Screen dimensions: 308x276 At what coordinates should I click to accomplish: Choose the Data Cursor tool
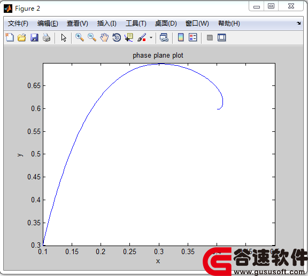coord(129,37)
